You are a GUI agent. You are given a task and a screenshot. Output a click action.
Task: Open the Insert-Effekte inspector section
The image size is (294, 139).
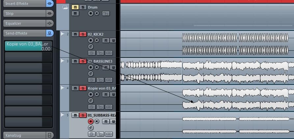pyautogui.click(x=25, y=4)
